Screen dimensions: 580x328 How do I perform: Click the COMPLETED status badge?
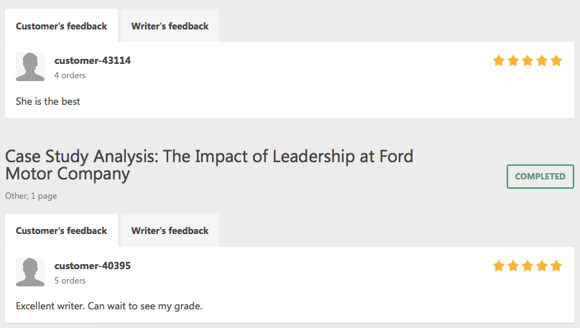click(x=540, y=176)
